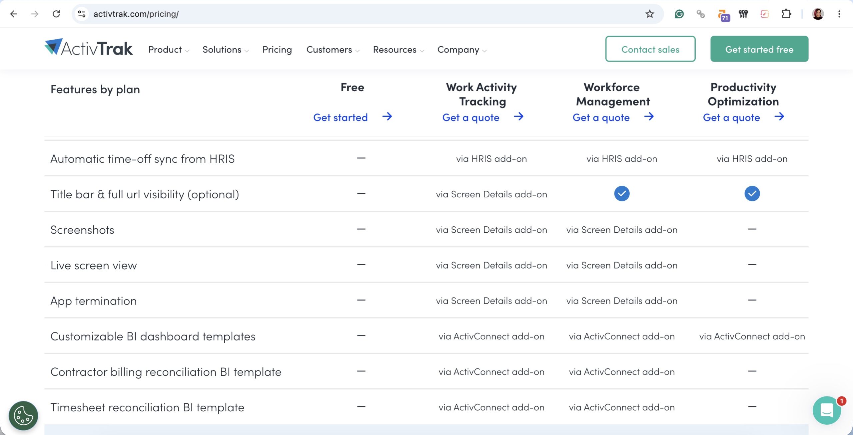Go back to the previous page
The width and height of the screenshot is (853, 435).
pos(14,14)
